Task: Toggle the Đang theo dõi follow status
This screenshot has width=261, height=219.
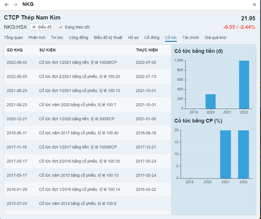Action: (x=74, y=27)
